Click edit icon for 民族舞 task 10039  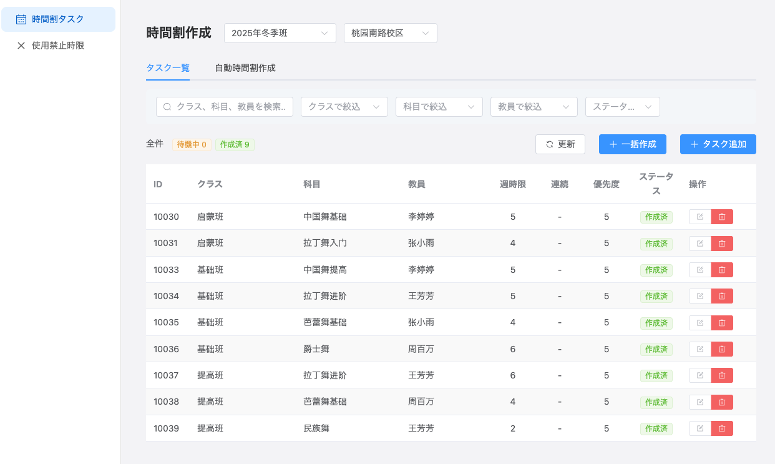click(x=700, y=428)
